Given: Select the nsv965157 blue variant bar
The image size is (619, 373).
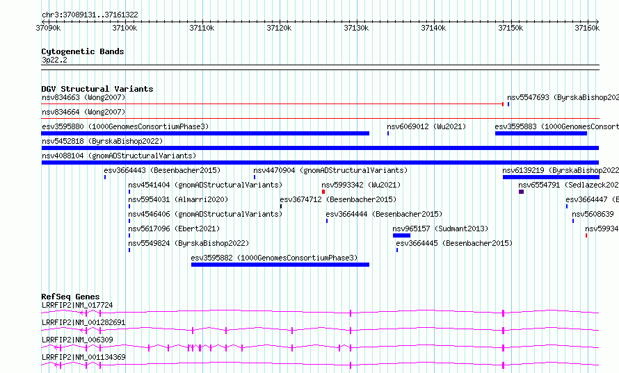Looking at the screenshot, I should (401, 235).
